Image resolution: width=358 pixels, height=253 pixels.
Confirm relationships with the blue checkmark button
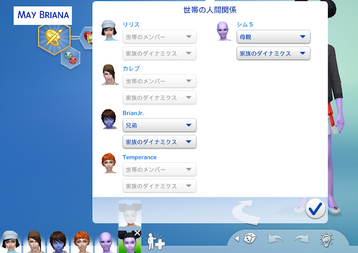pyautogui.click(x=315, y=209)
